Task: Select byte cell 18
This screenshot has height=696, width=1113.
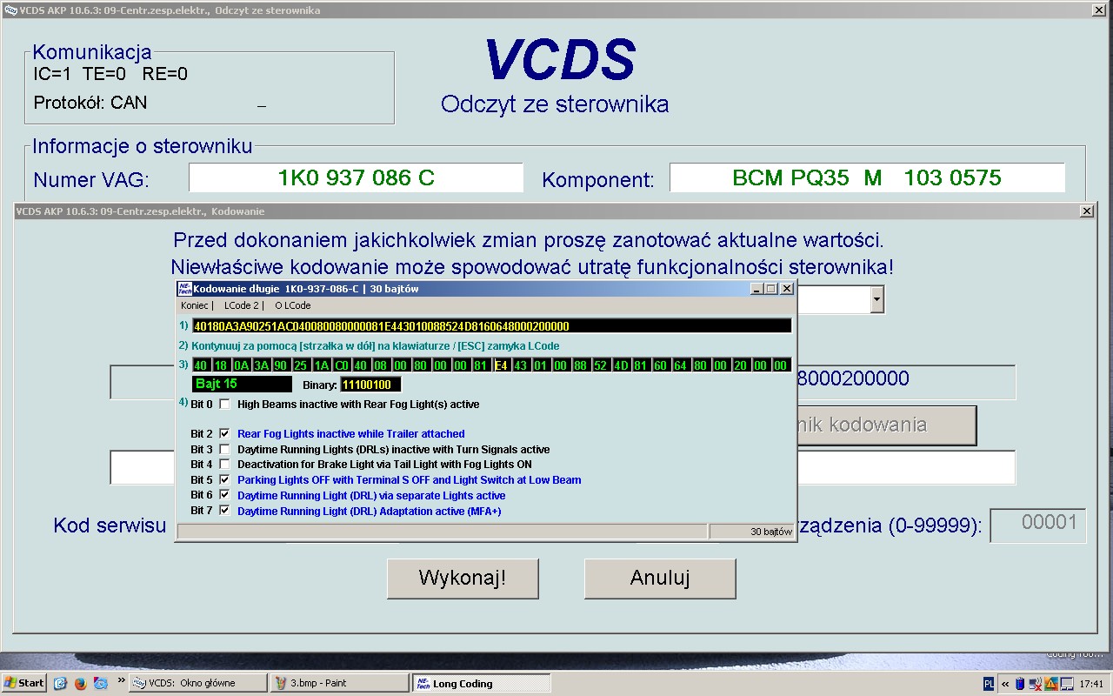Action: coord(221,365)
